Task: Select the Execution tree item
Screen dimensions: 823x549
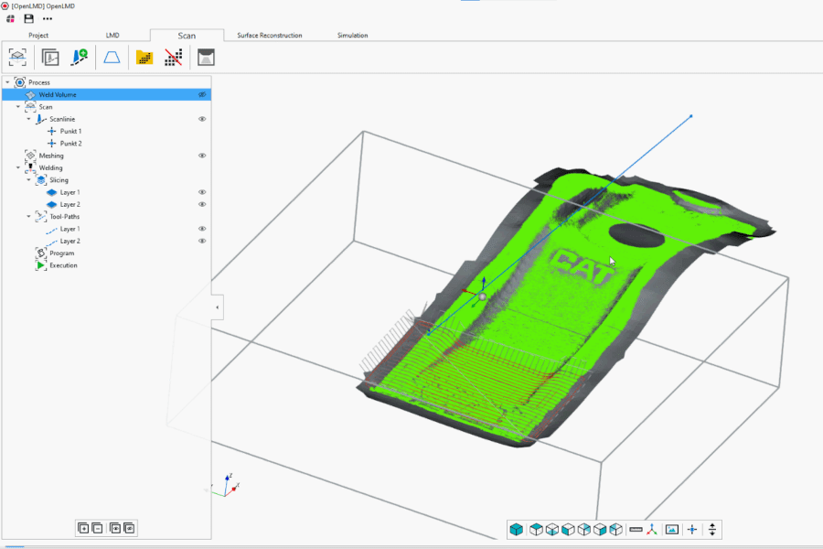Action: [63, 265]
